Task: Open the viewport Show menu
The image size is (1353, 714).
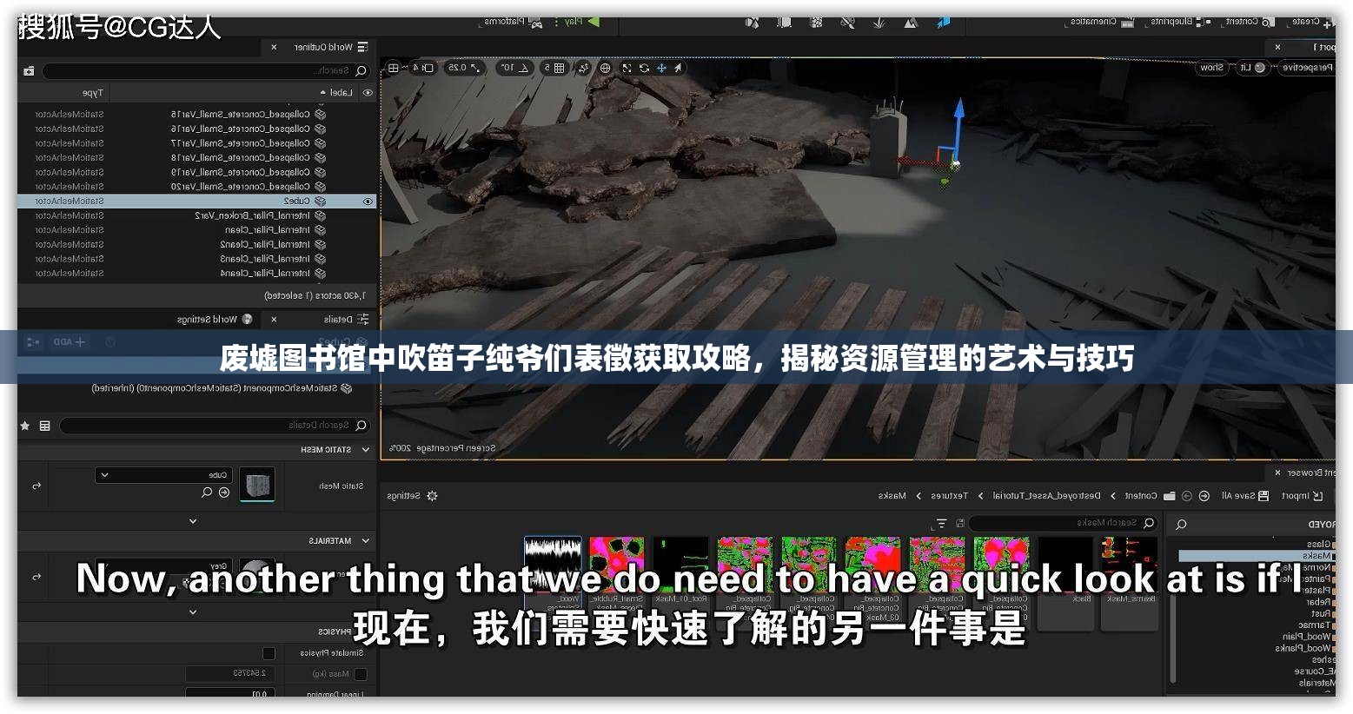Action: [x=1211, y=68]
